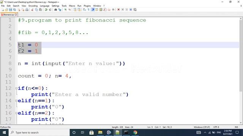Click the New file toolbar icon
The image size is (243, 136).
pos(3,9)
